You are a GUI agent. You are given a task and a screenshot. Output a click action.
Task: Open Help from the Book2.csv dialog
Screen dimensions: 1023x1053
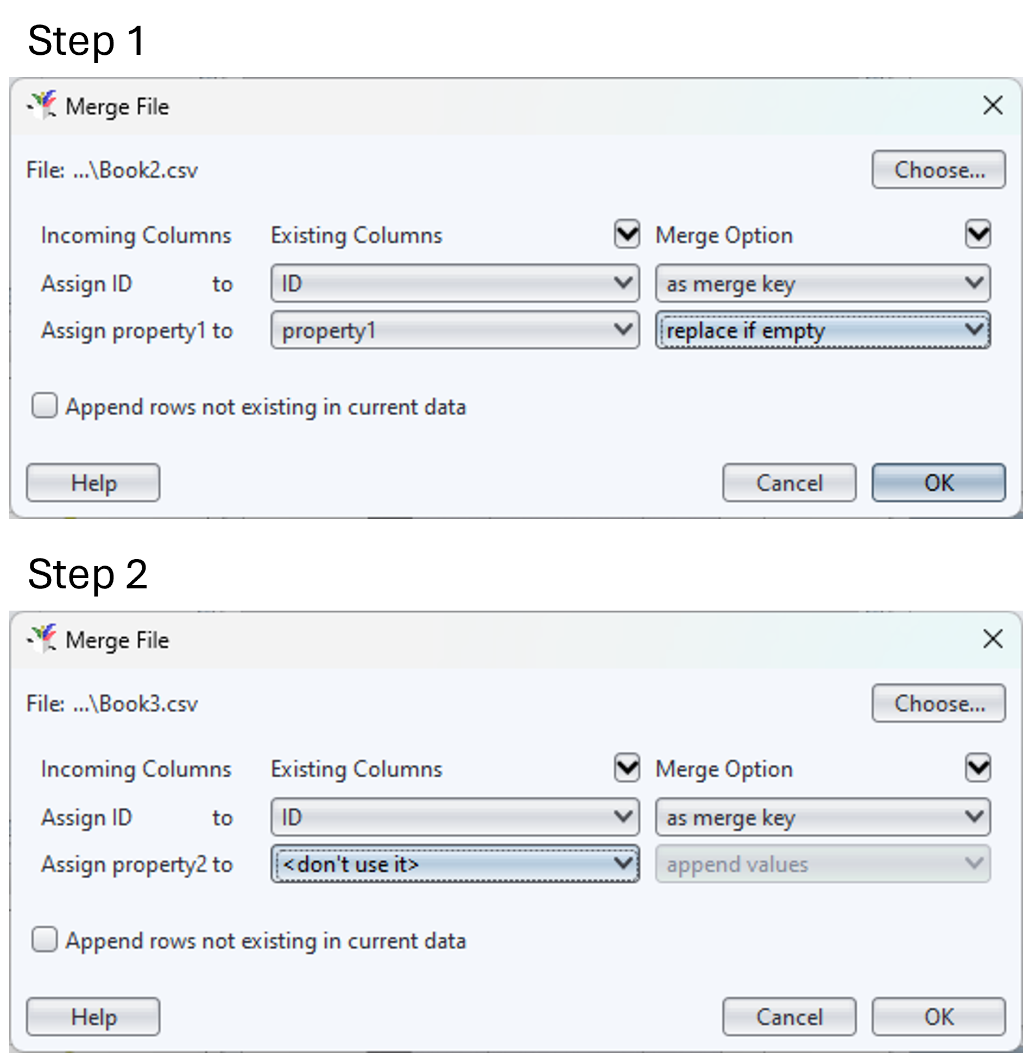(93, 483)
